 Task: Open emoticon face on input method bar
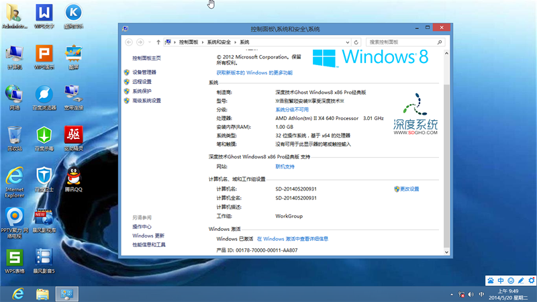point(511,281)
